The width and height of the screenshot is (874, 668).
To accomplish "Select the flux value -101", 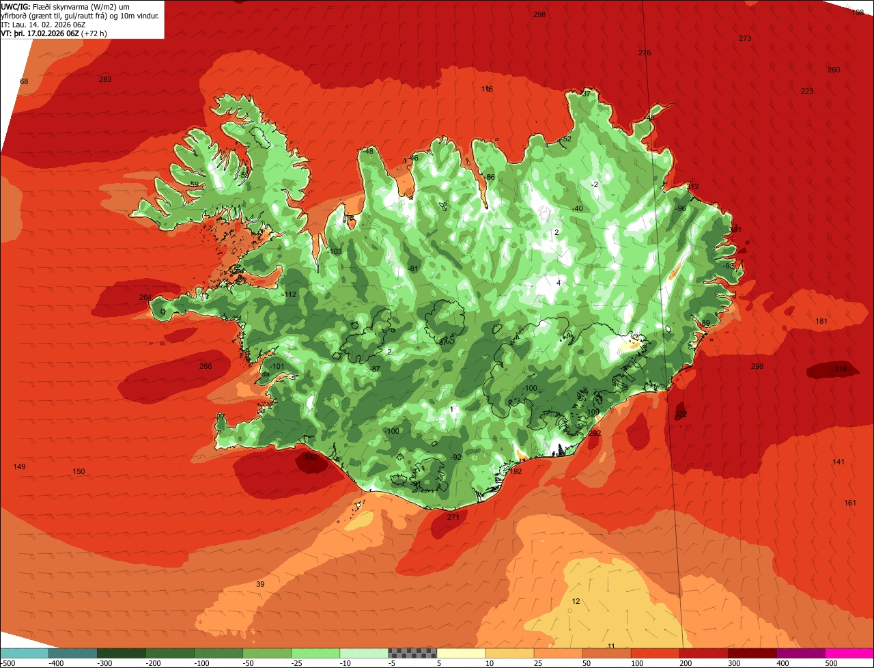I will click(x=277, y=367).
